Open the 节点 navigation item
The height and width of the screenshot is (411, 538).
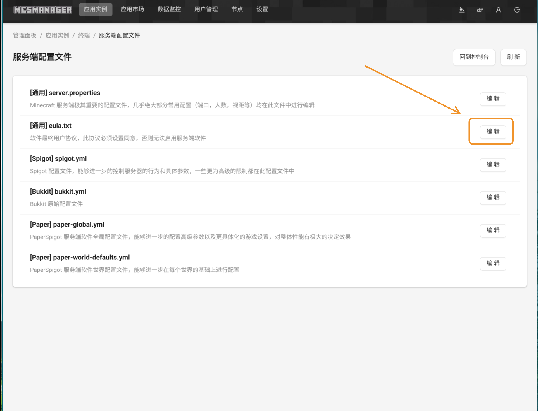click(x=237, y=9)
